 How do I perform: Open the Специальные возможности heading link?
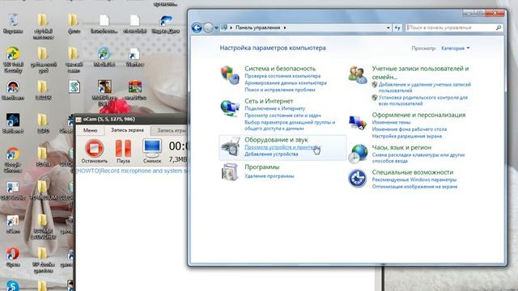412,172
